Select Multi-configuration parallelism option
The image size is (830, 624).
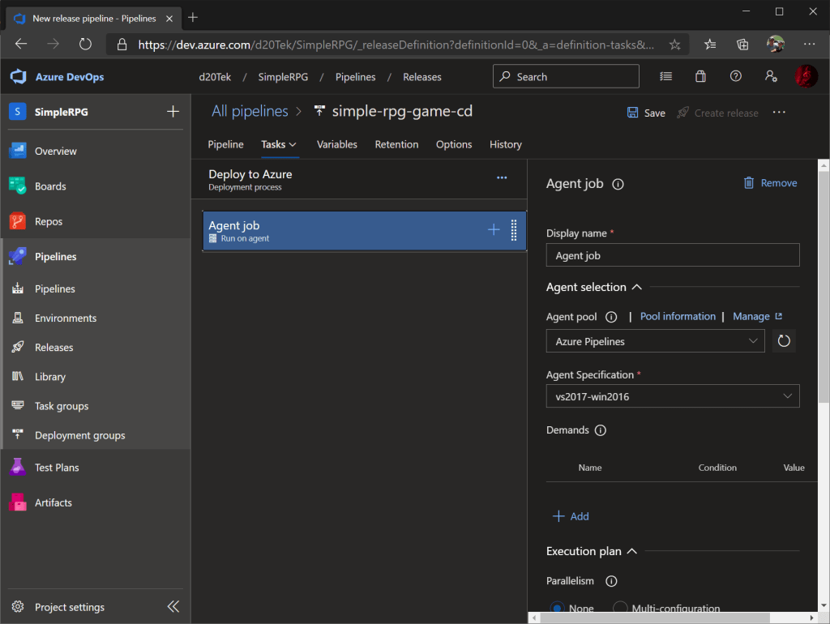click(620, 608)
